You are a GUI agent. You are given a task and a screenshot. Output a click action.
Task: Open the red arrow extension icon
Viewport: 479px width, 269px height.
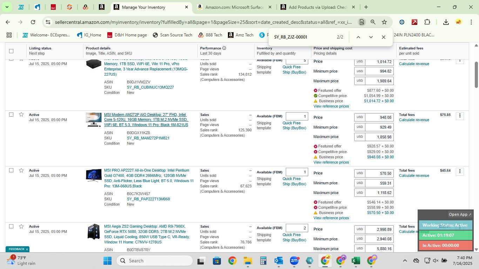point(414,22)
